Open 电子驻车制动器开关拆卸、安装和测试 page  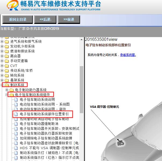(49, 129)
